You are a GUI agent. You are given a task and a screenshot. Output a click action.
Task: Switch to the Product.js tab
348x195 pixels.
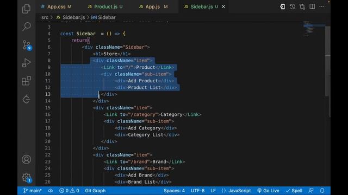coord(105,6)
